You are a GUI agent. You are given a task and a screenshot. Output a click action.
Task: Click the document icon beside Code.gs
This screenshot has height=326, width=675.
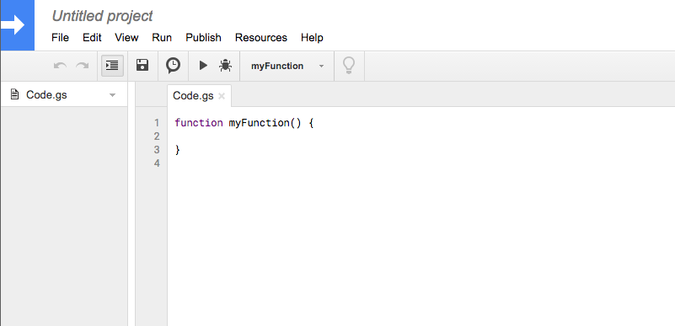(14, 94)
